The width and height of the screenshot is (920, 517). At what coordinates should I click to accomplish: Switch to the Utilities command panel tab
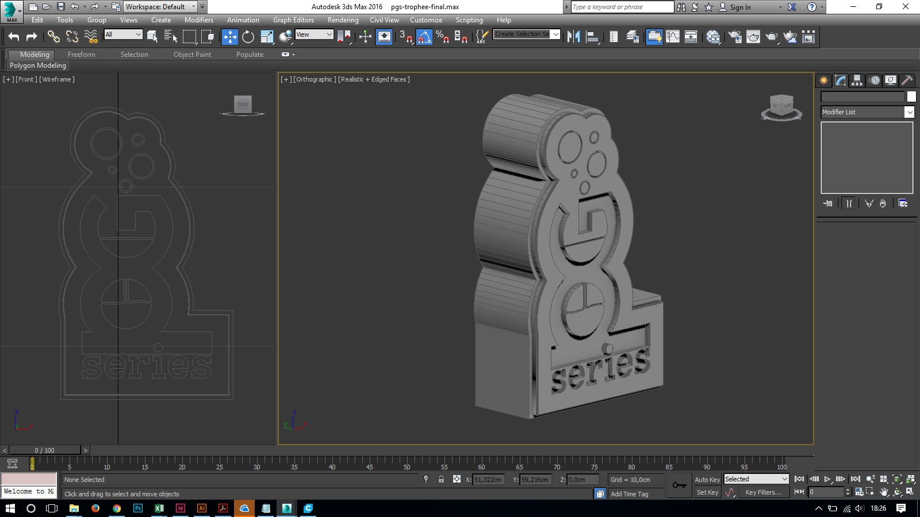coord(907,80)
